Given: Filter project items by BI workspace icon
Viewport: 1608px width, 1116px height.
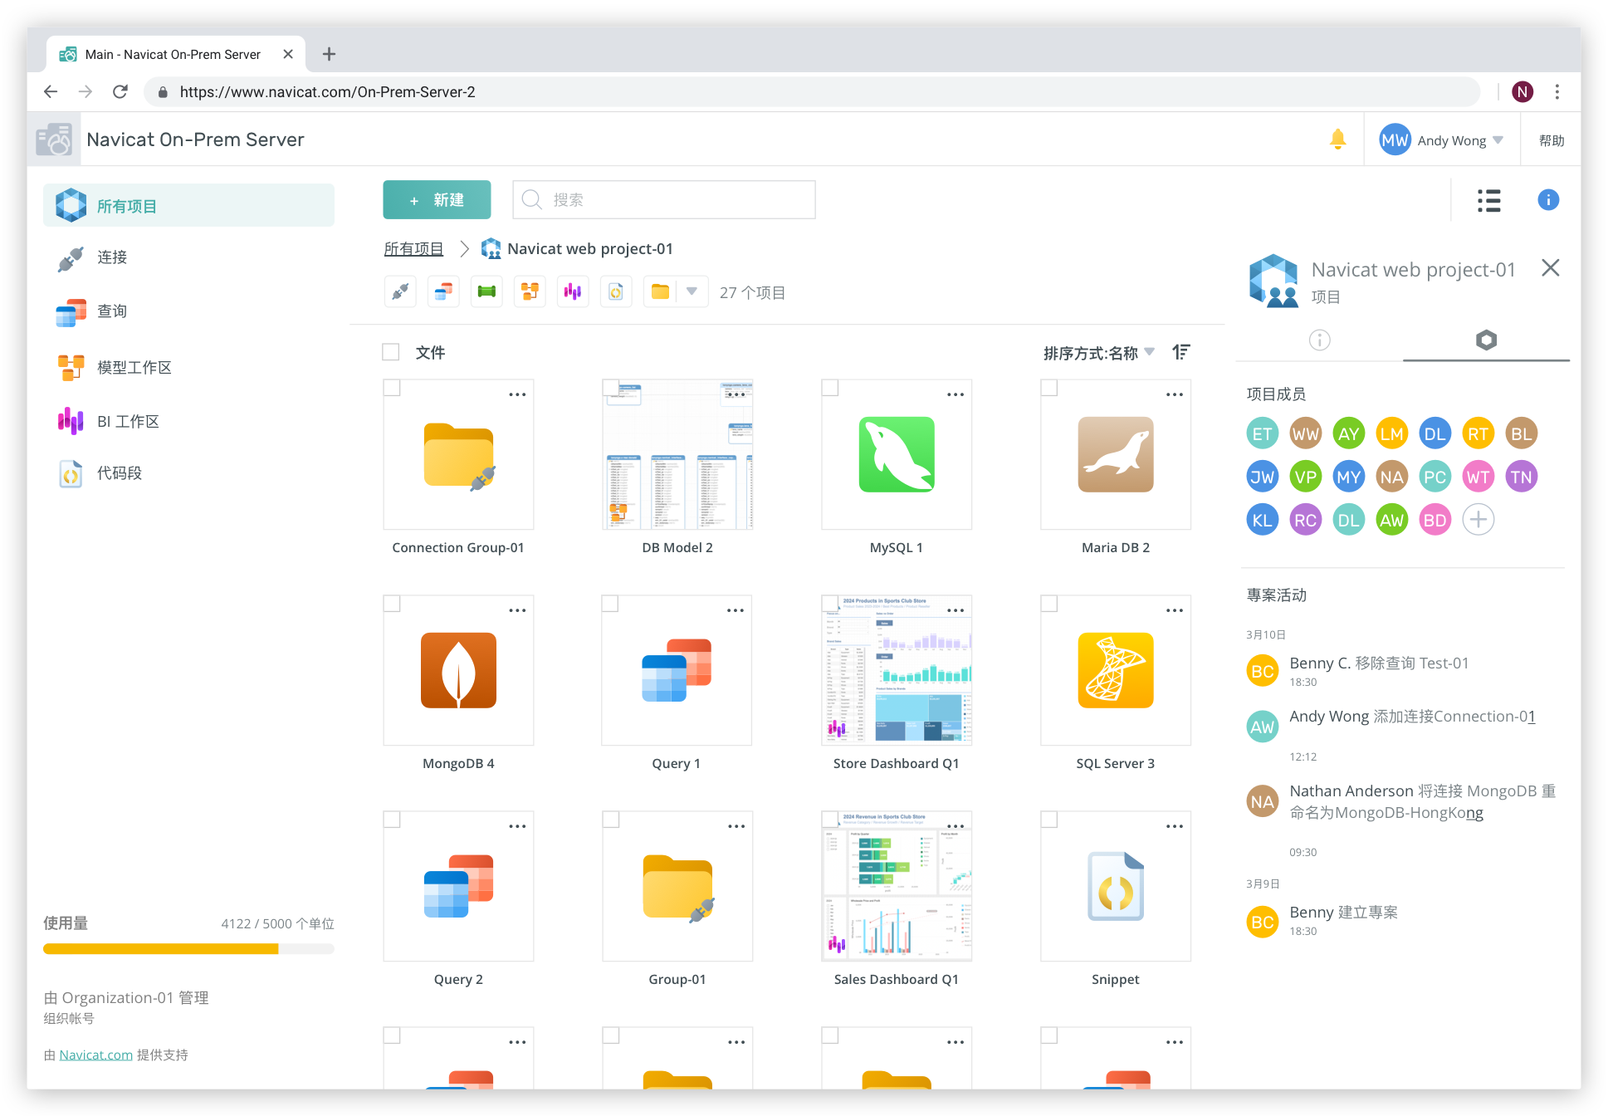Looking at the screenshot, I should click(x=573, y=291).
